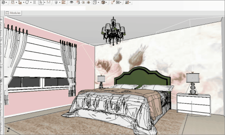Click the right arrow next view icon
225x135 pixels.
88,2
